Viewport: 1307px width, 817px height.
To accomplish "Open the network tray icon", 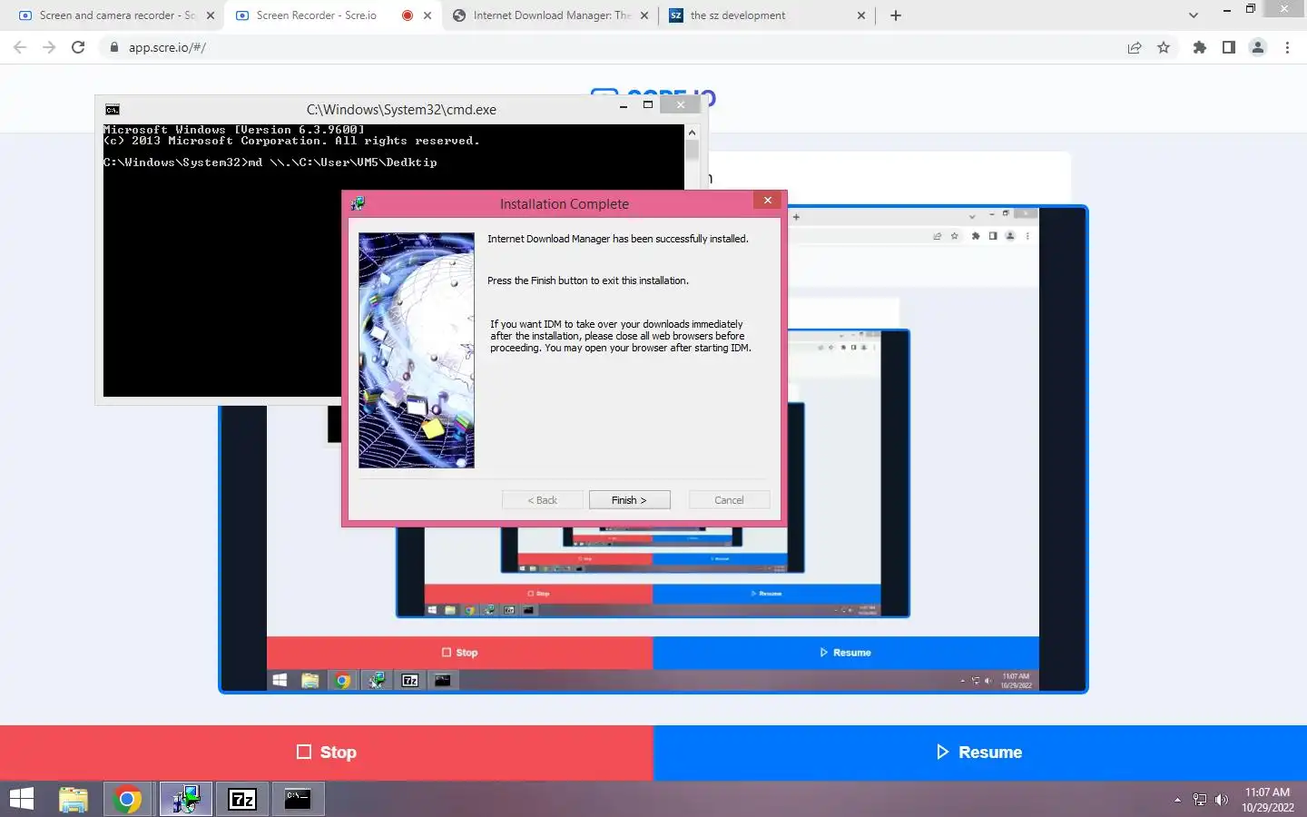I will pos(1200,800).
